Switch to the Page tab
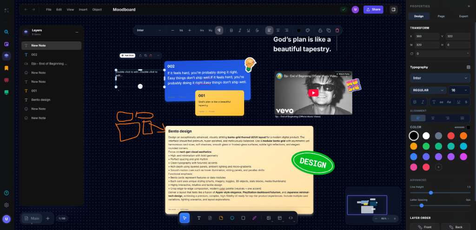Viewport: 476px width, 230px height. click(x=441, y=16)
